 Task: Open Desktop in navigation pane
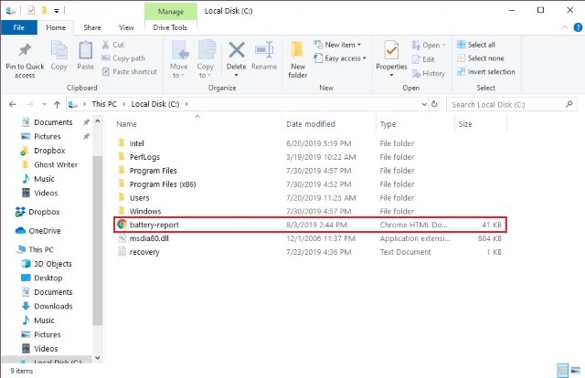click(41, 278)
